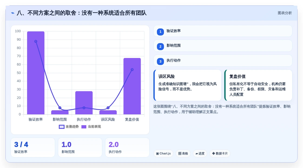Click the 数据卡片 tag chip
303x168 pixels.
pos(220,153)
